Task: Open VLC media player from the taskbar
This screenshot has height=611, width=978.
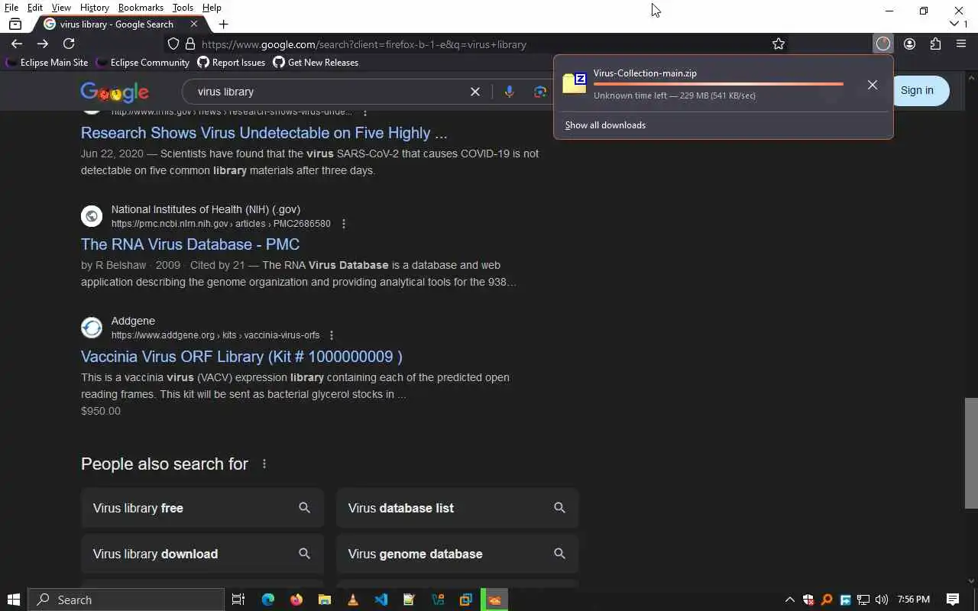Action: [352, 600]
